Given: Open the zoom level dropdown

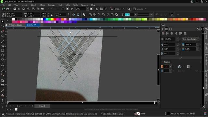Looking at the screenshot, I should pyautogui.click(x=87, y=9).
